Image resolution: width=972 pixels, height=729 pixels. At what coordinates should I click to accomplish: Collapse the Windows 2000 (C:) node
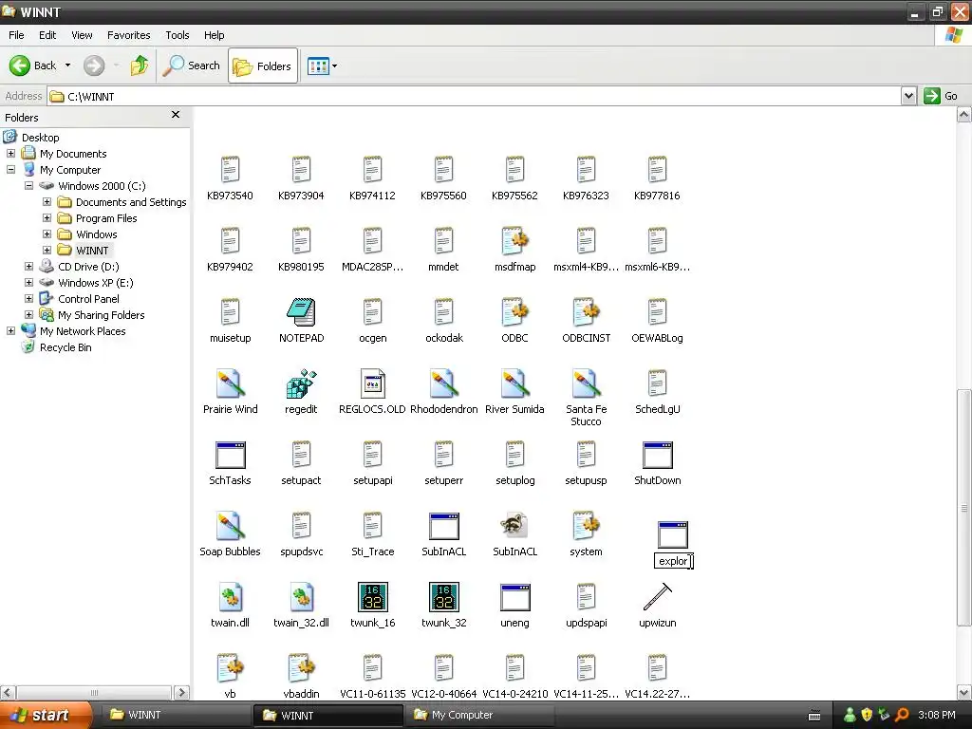(28, 185)
